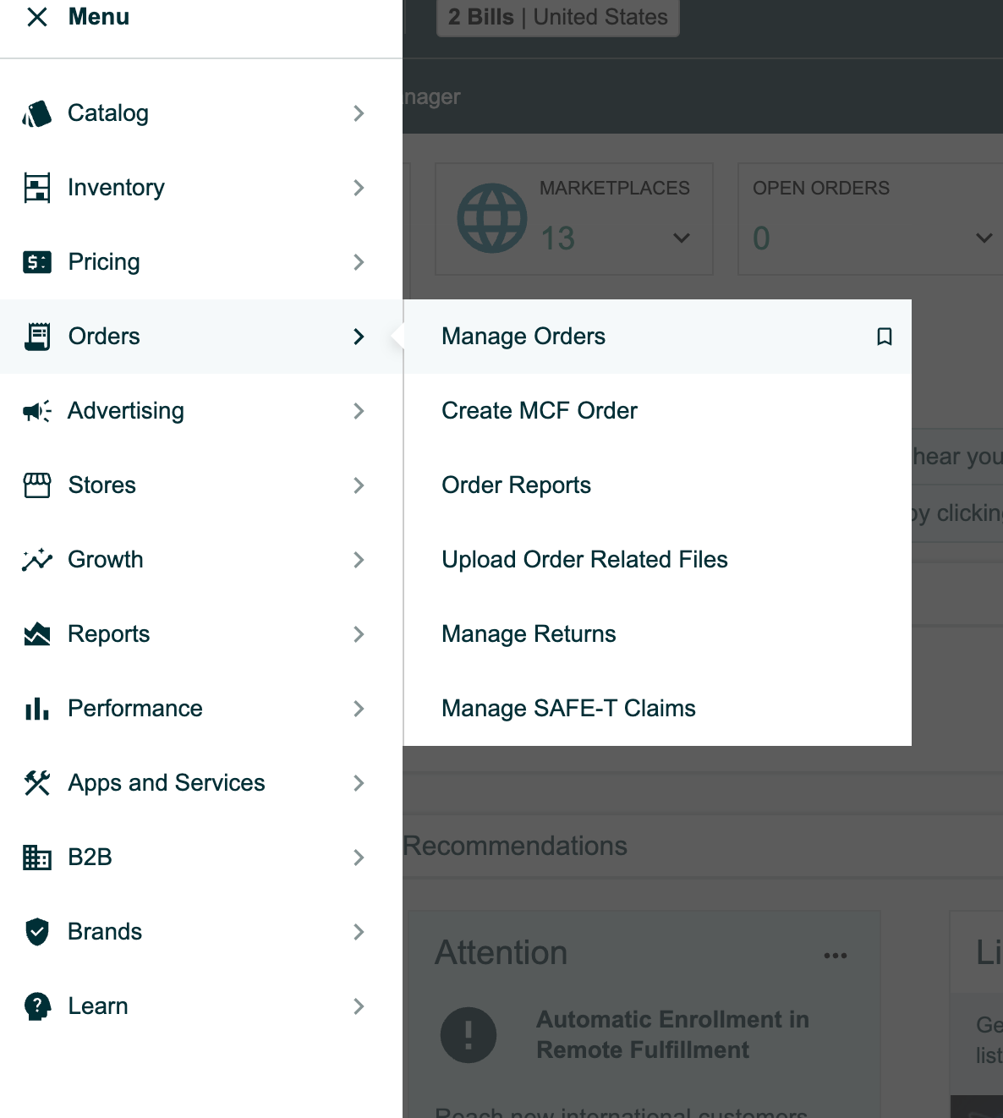
Task: Click the Learn question mark icon
Action: (36, 1006)
